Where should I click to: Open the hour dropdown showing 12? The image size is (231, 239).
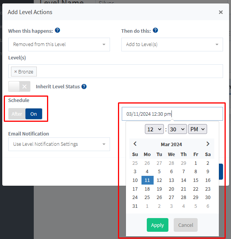click(154, 129)
